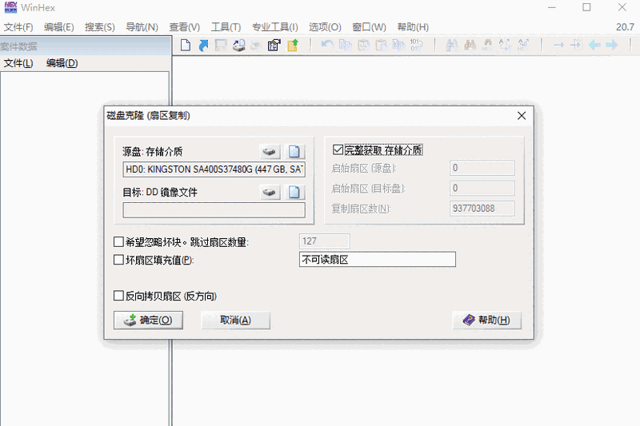The height and width of the screenshot is (426, 640).
Task: Enable 反向拷贝扇区 reverse copy checkbox
Action: 118,296
